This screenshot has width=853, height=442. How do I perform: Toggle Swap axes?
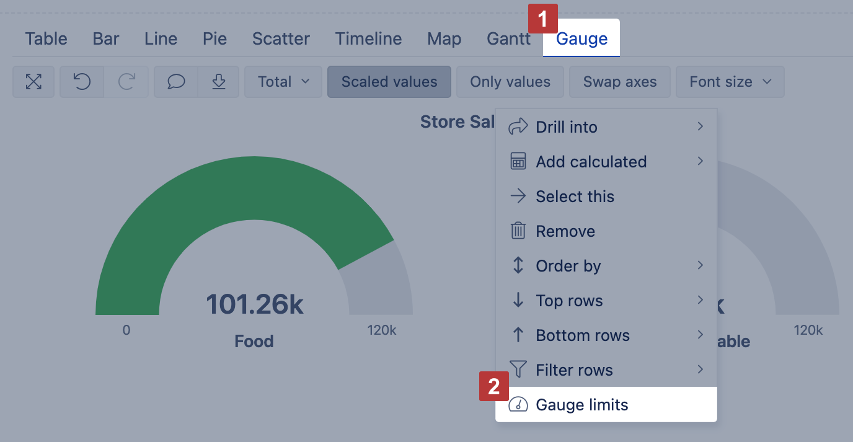click(620, 82)
